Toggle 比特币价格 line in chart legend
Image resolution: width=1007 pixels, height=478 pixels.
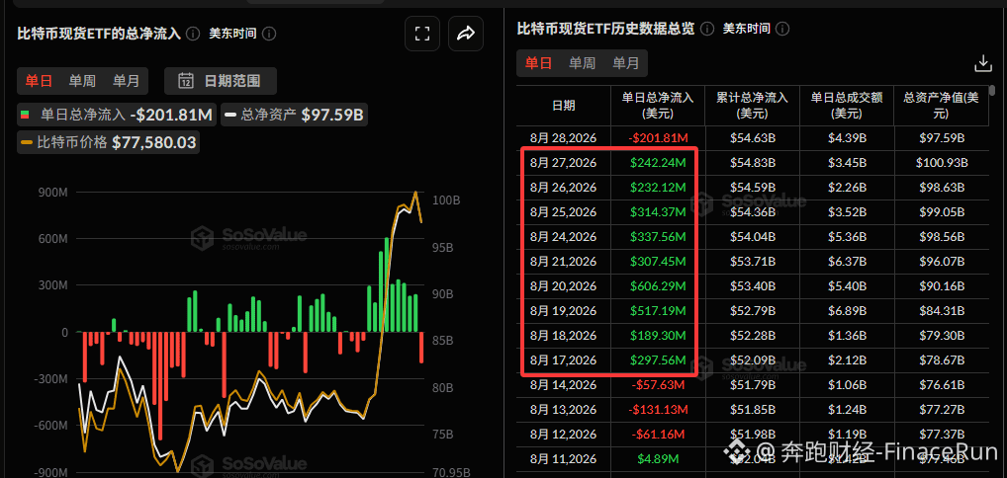pyautogui.click(x=108, y=142)
